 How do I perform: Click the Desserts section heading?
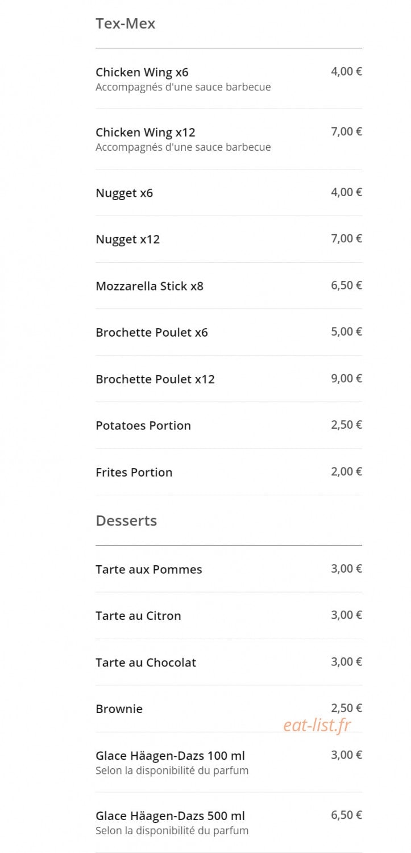click(126, 521)
